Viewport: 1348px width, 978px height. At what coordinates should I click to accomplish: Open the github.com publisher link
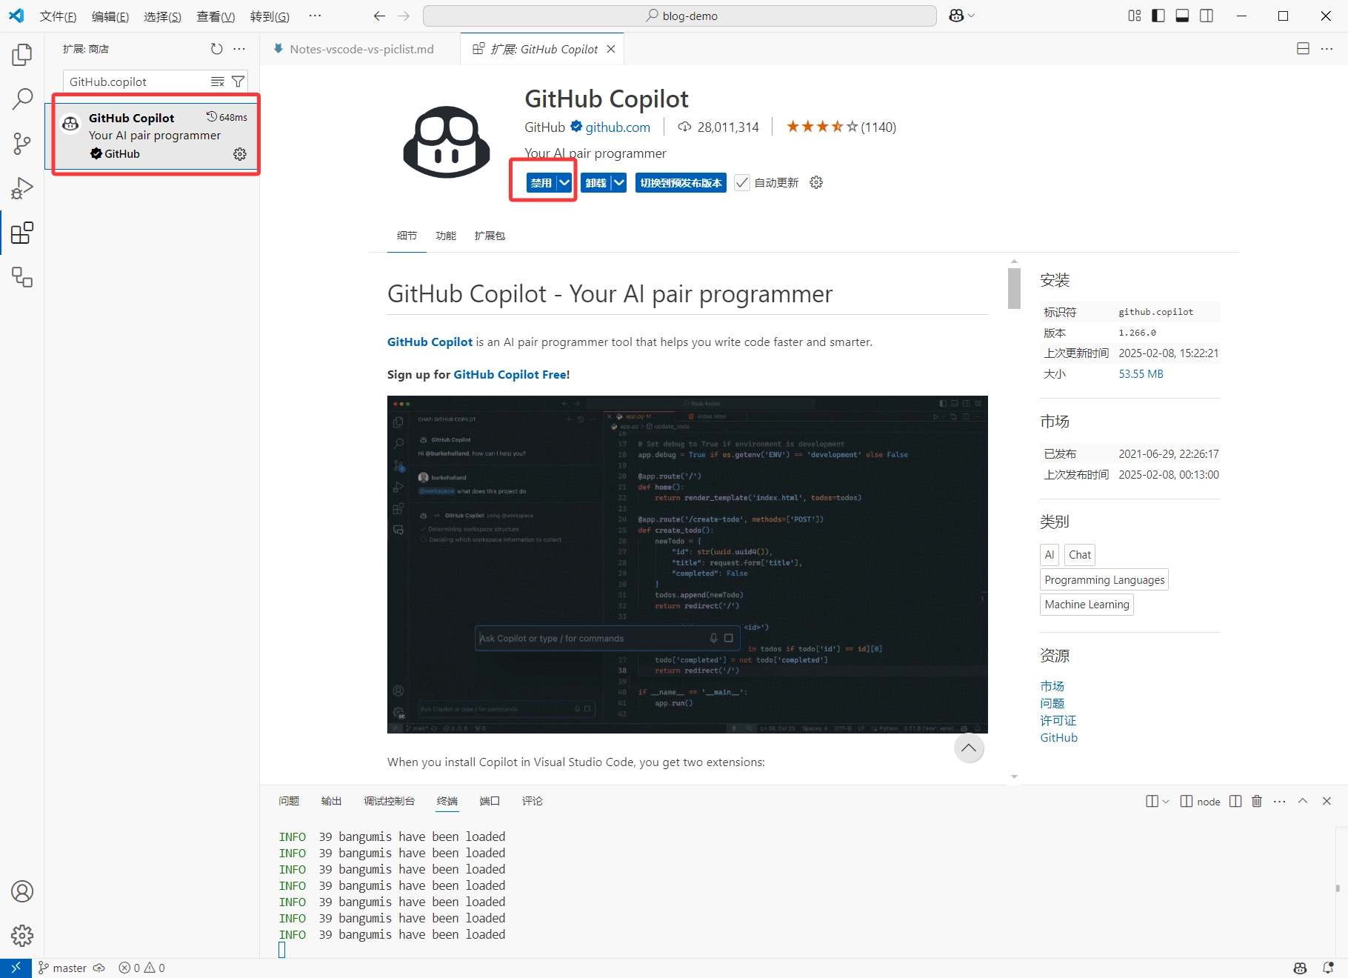[618, 127]
